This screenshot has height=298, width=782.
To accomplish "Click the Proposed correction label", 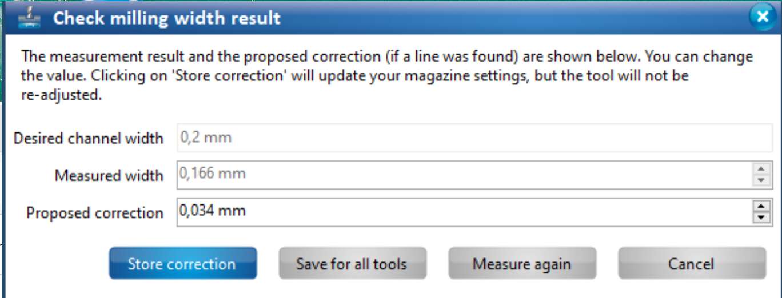I will click(95, 213).
